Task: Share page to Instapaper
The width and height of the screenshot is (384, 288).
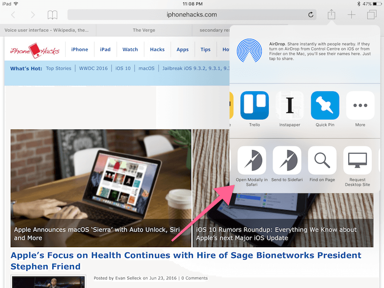Action: coord(290,105)
